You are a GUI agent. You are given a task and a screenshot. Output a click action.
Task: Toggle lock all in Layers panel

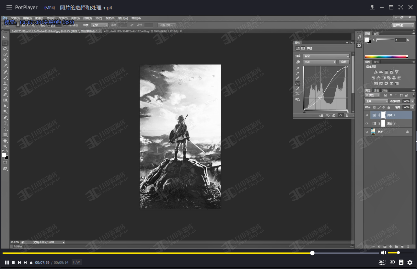click(389, 107)
